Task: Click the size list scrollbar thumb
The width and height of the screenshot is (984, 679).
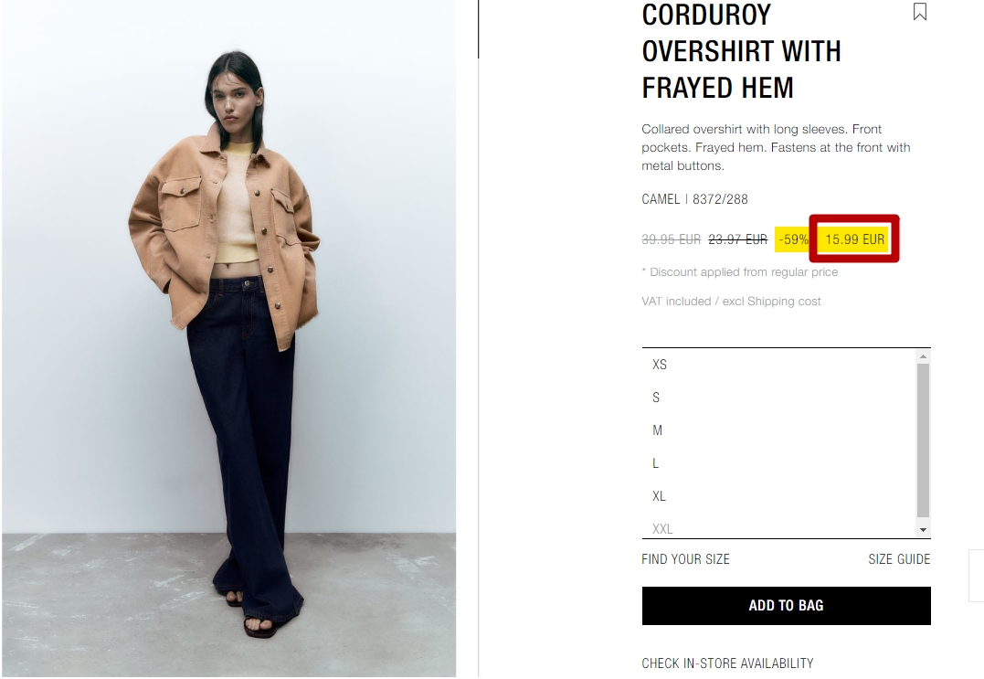Action: point(923,440)
